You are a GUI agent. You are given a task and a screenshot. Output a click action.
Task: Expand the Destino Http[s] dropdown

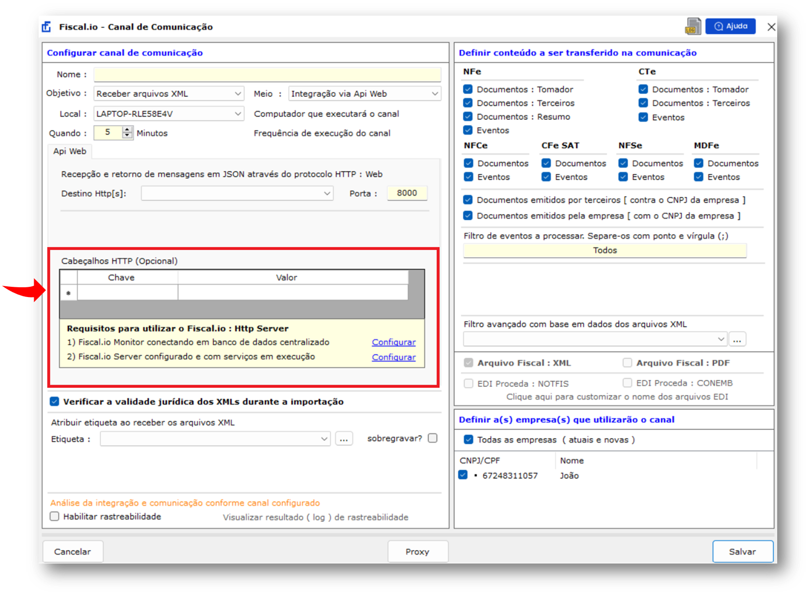pos(237,193)
